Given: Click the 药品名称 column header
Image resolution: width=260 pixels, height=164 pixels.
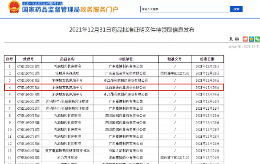Looking at the screenshot, I should click(x=67, y=59).
